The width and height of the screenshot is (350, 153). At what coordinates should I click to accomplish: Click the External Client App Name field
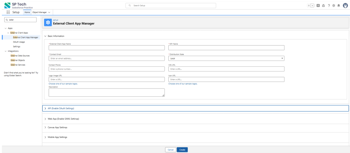click(x=107, y=48)
